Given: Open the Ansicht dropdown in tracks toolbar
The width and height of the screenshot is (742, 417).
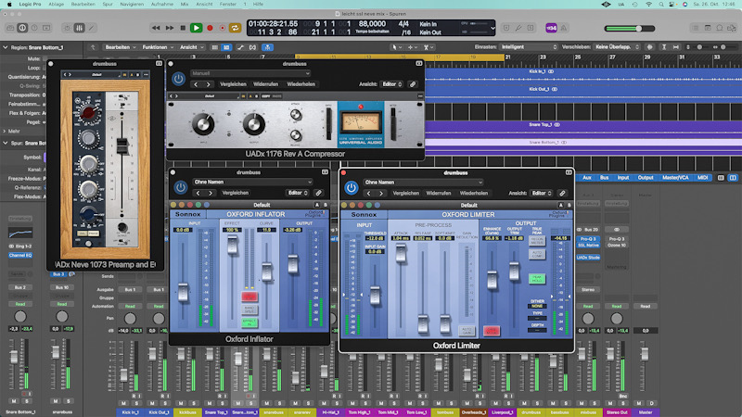Looking at the screenshot, I should [x=191, y=47].
